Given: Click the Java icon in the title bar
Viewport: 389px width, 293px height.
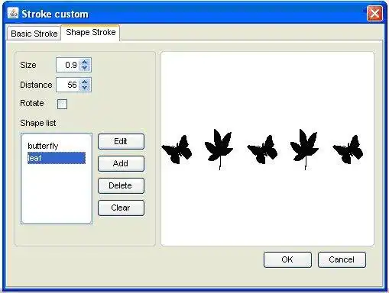Looking at the screenshot, I should coord(13,13).
